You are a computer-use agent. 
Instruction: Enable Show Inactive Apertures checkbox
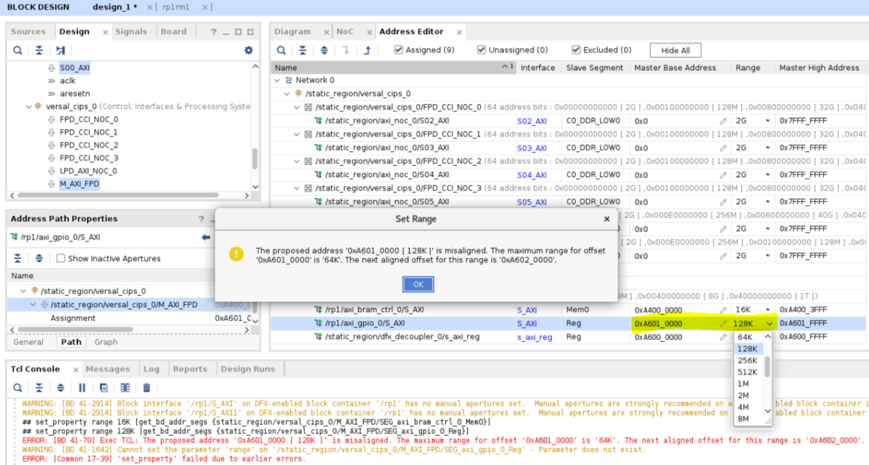pyautogui.click(x=61, y=258)
